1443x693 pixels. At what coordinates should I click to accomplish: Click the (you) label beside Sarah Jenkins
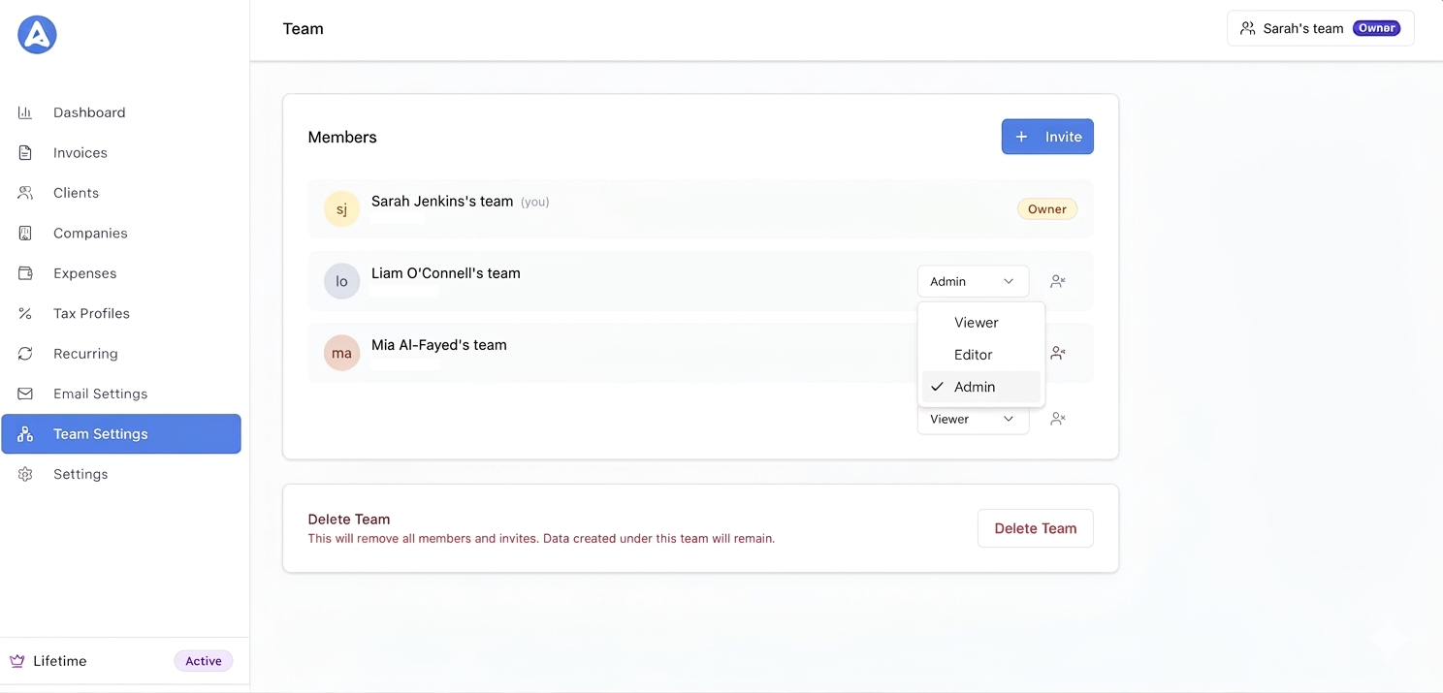pyautogui.click(x=535, y=203)
